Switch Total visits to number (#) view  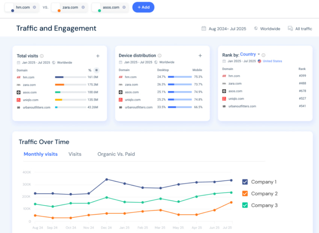pos(97,70)
